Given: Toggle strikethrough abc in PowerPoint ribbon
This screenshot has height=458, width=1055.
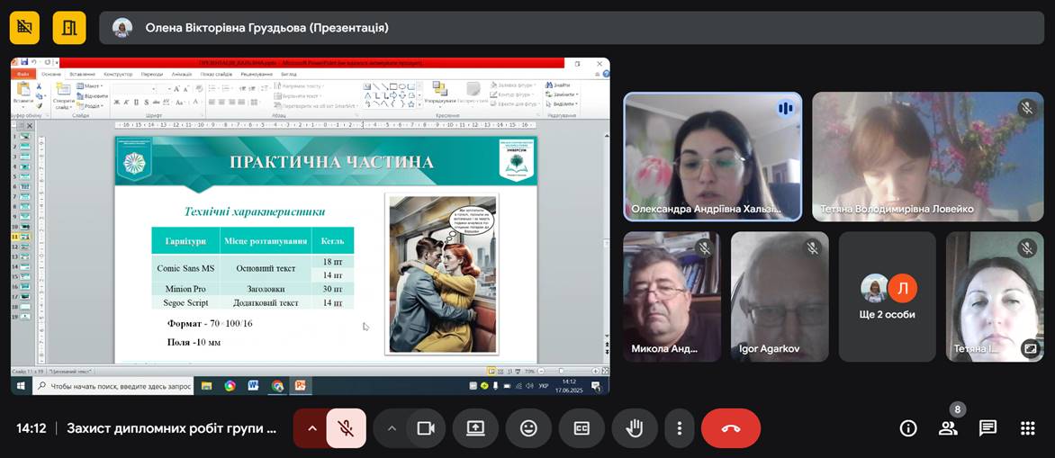Looking at the screenshot, I should pos(157,103).
